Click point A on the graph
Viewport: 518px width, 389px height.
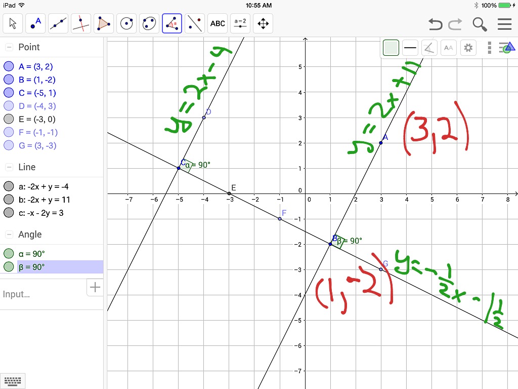pos(381,143)
